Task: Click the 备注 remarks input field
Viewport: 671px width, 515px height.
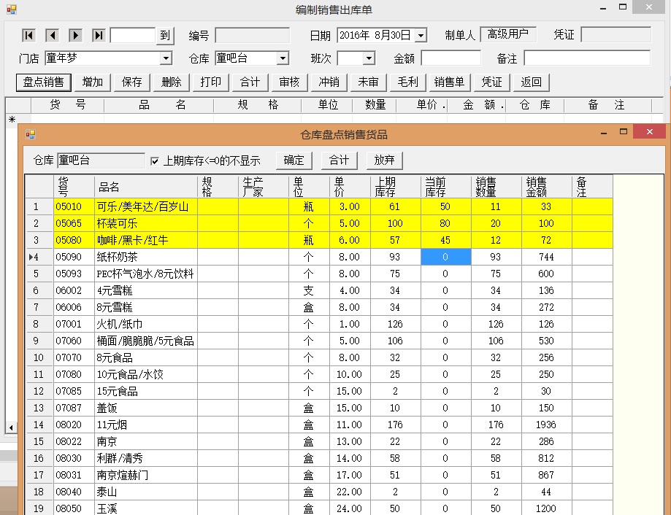Action: (587, 58)
